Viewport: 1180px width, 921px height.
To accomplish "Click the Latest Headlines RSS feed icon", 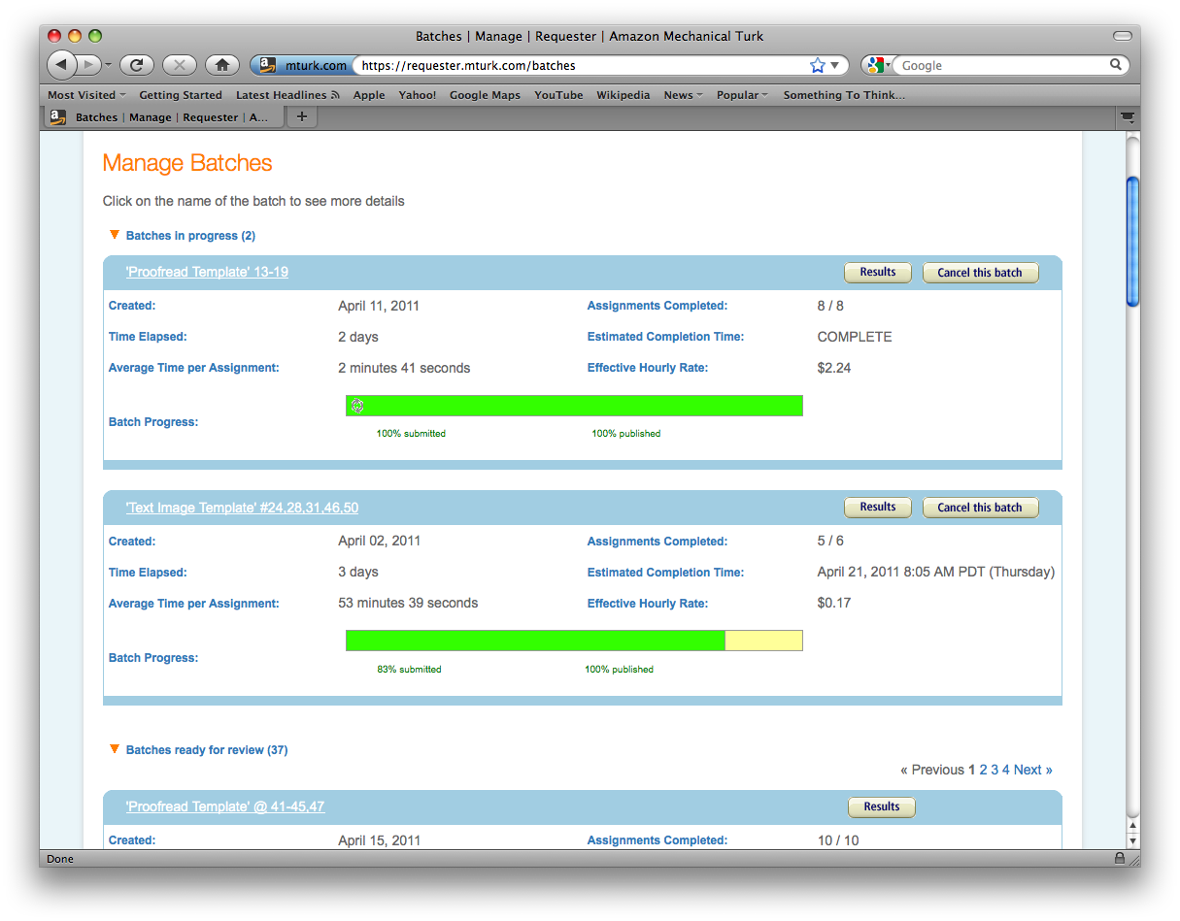I will coord(335,95).
